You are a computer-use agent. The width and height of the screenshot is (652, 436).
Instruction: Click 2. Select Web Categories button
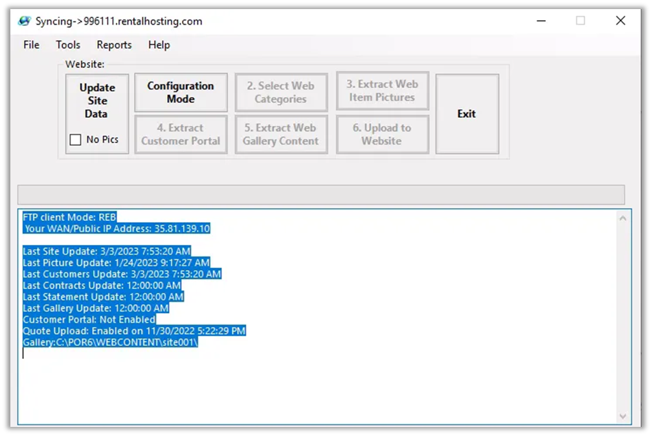[x=280, y=93]
